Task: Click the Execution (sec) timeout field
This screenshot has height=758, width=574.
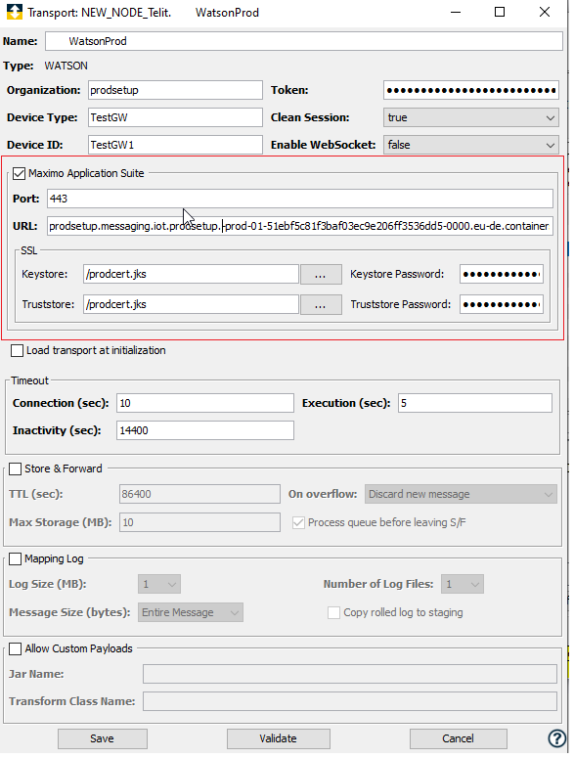Action: pyautogui.click(x=475, y=403)
